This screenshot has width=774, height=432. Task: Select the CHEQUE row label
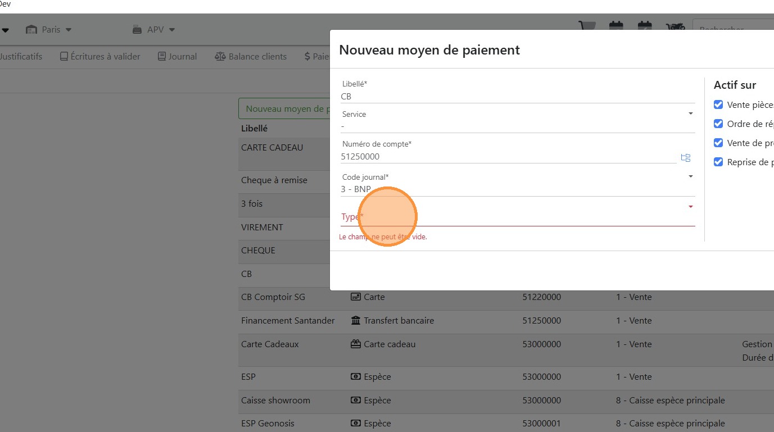pos(258,251)
